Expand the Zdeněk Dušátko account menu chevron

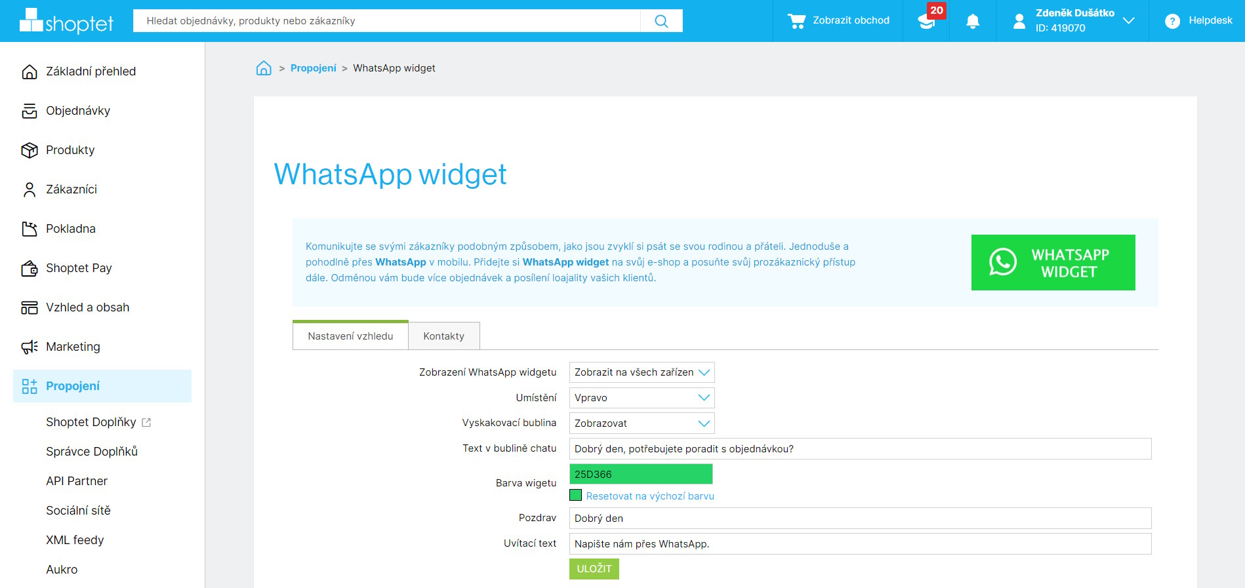pyautogui.click(x=1128, y=21)
